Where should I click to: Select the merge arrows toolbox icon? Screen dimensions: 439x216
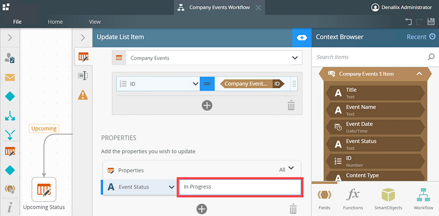pos(10,135)
